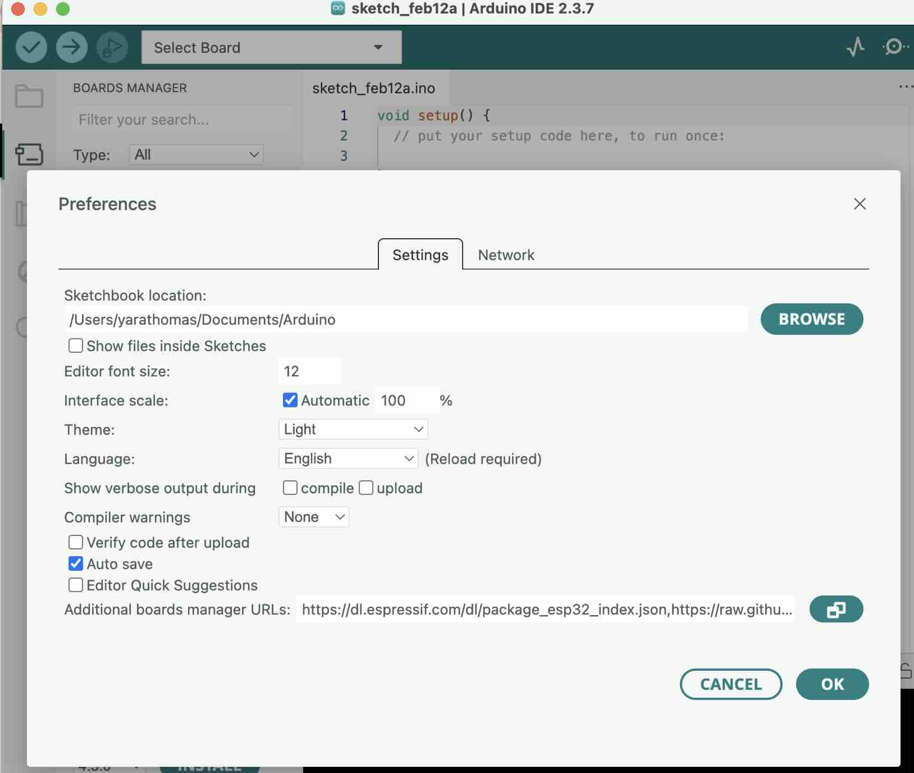Click the Interface scale percentage field
The width and height of the screenshot is (914, 773).
pyautogui.click(x=406, y=400)
